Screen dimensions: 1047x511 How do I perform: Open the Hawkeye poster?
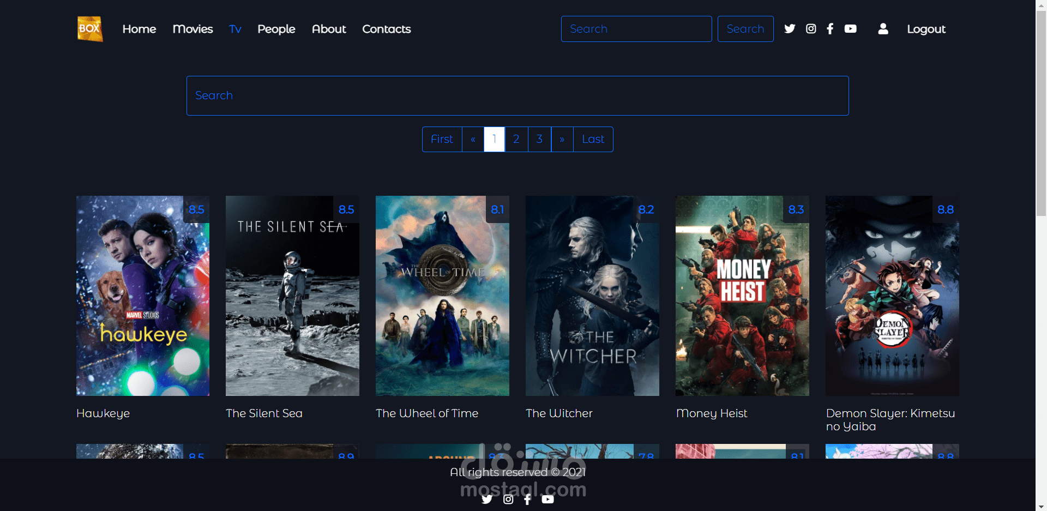[x=143, y=296]
